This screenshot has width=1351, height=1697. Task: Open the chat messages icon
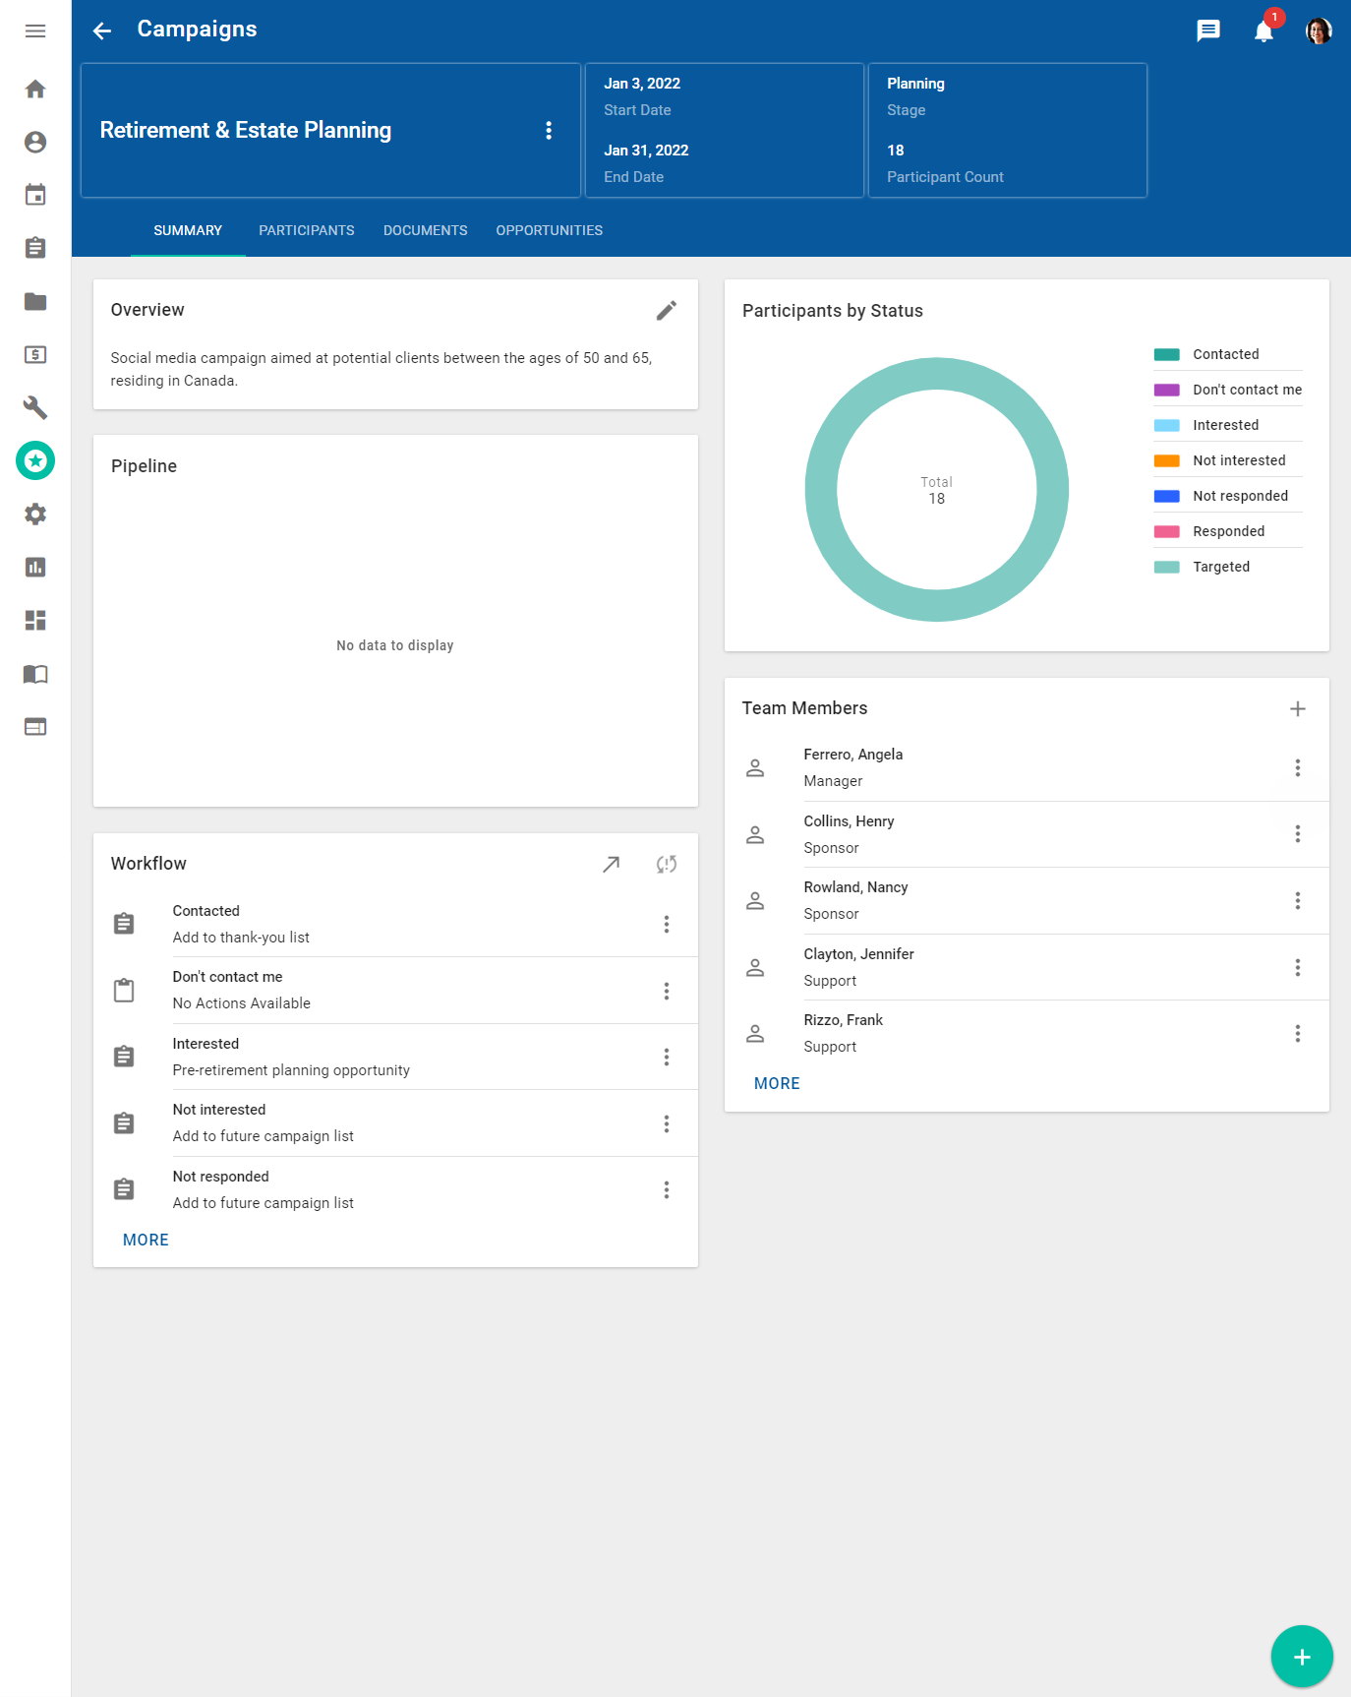(x=1207, y=31)
